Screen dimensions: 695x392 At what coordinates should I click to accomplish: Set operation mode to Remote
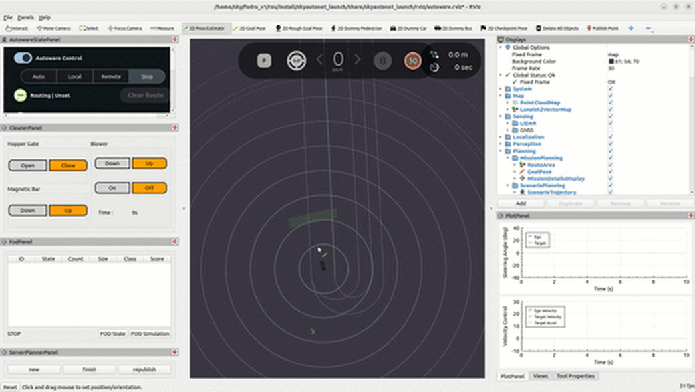111,76
